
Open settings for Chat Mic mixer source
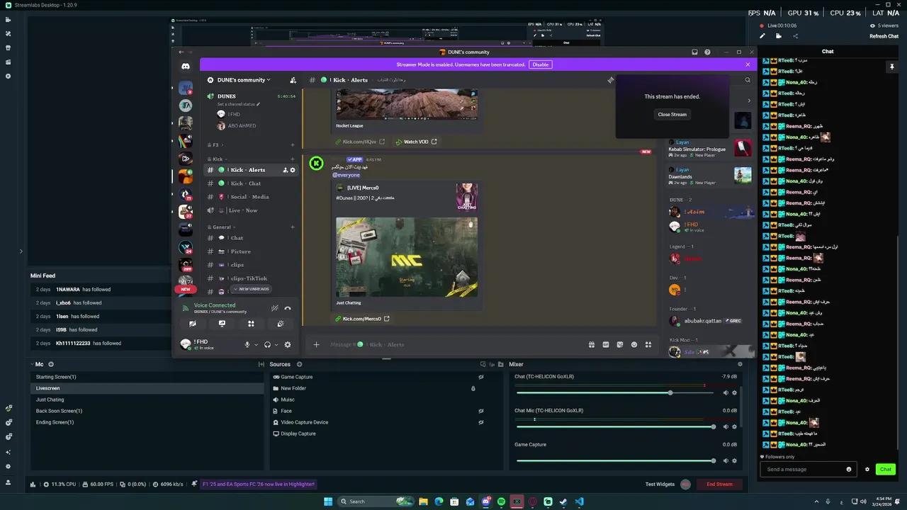pyautogui.click(x=734, y=426)
